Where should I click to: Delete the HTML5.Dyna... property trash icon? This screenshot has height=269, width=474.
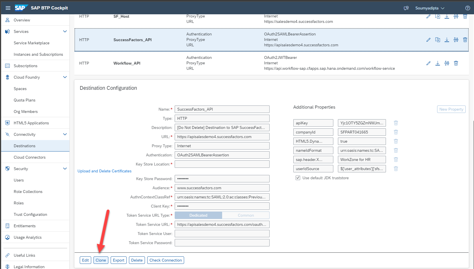coord(396,141)
